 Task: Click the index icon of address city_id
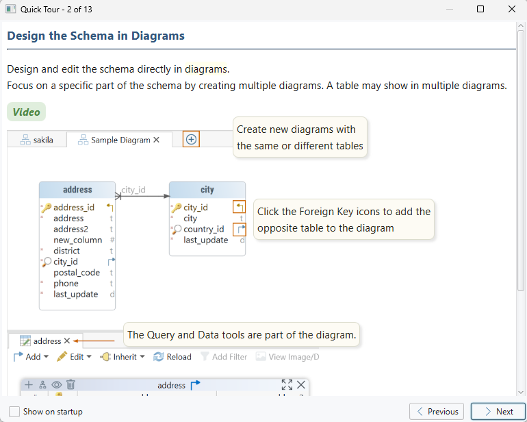(47, 262)
